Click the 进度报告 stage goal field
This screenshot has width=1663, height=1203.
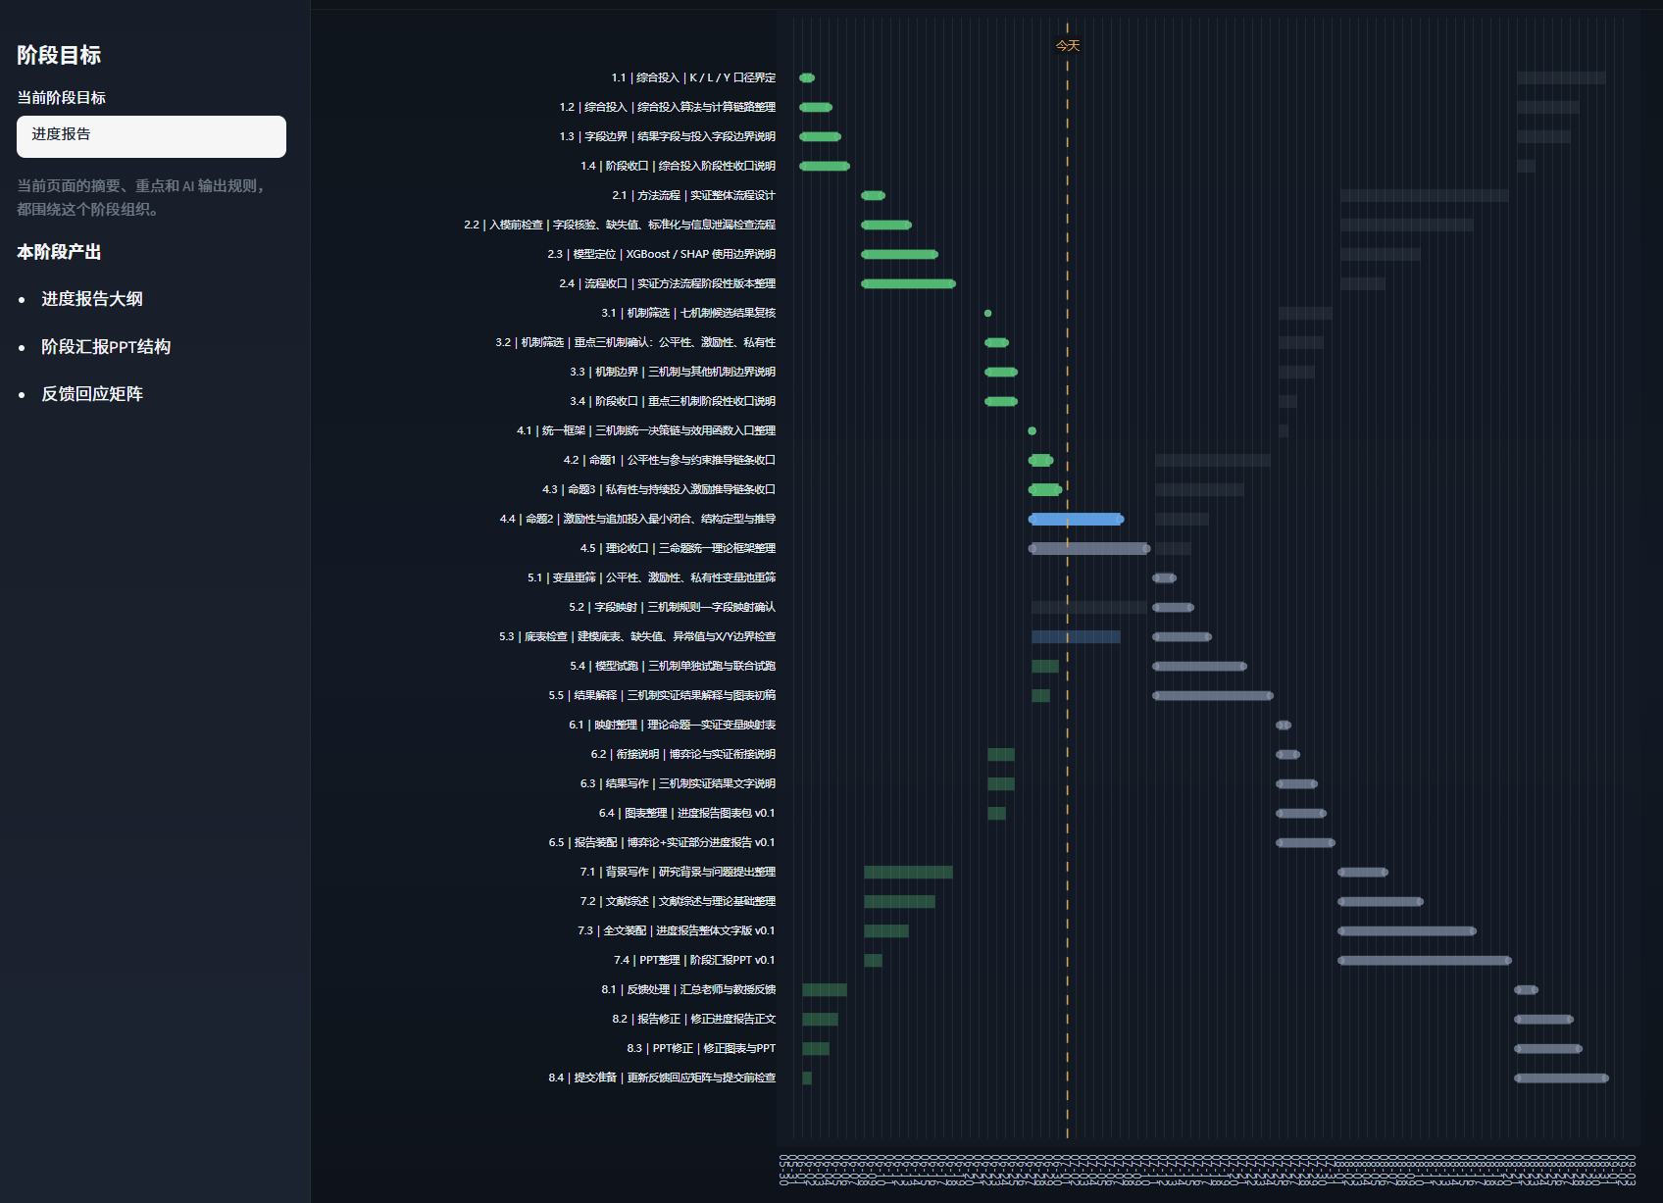[151, 136]
